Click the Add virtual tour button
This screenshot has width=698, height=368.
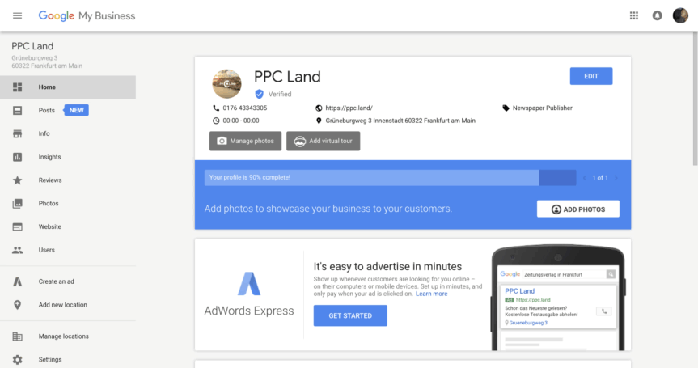(x=324, y=141)
